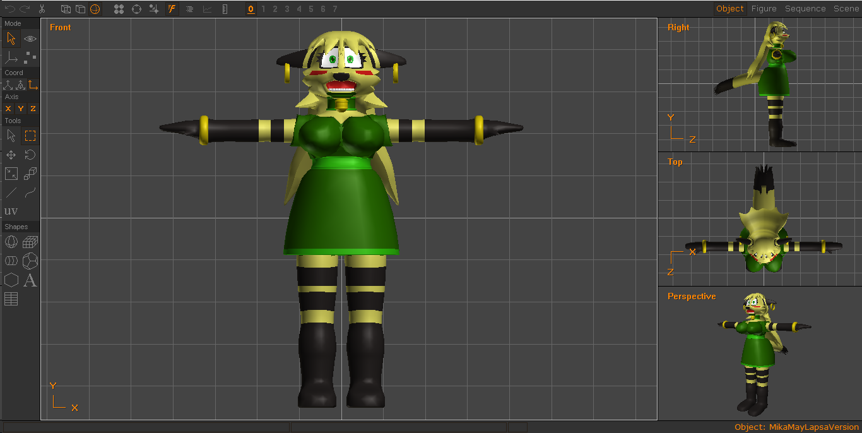This screenshot has width=862, height=433.
Task: Click the snap-to-grid pointer icon
Action: (x=154, y=9)
